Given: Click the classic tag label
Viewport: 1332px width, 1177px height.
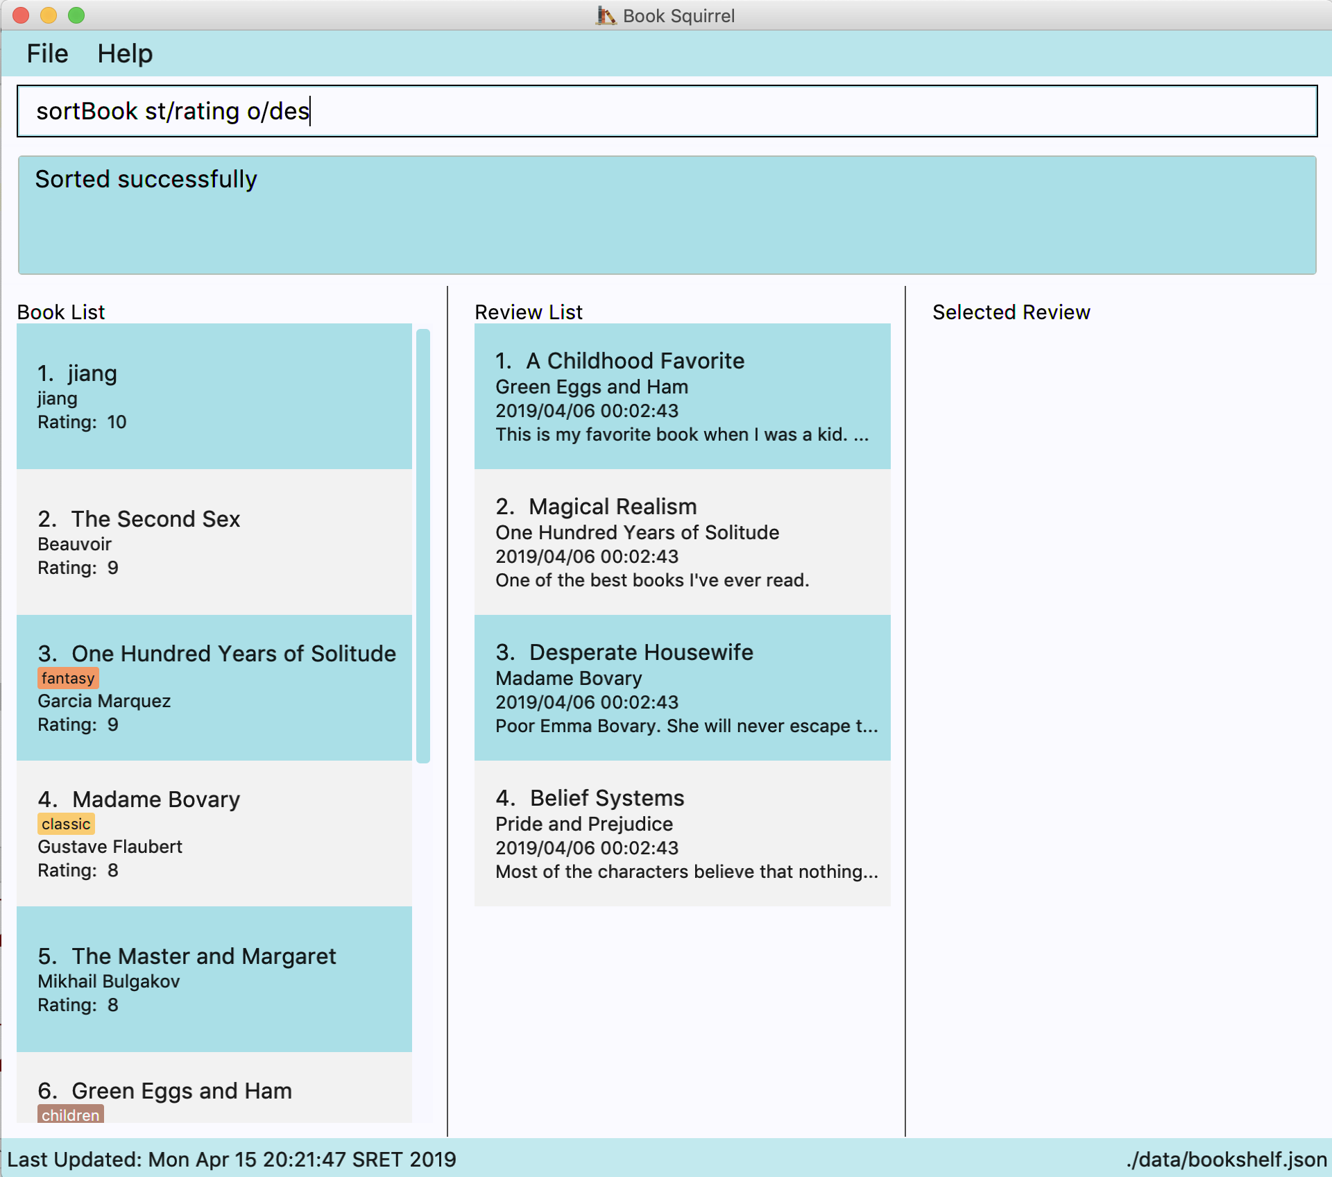Looking at the screenshot, I should point(66,824).
